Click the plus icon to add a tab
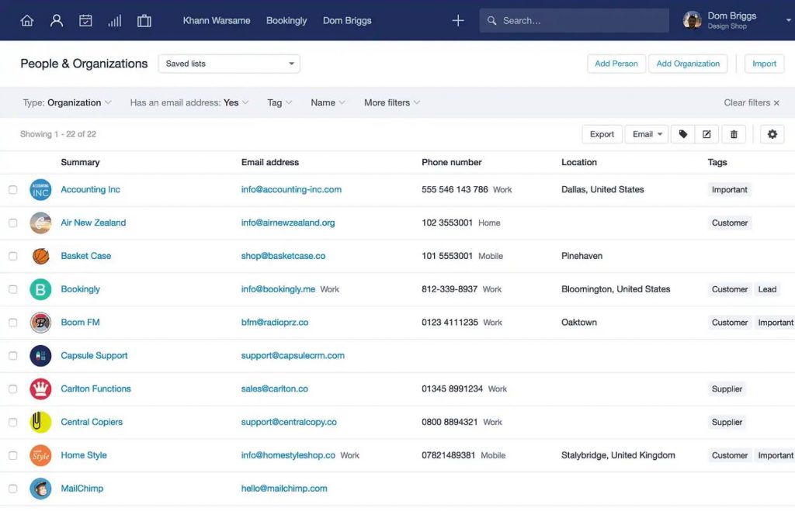This screenshot has width=795, height=525. [x=458, y=20]
